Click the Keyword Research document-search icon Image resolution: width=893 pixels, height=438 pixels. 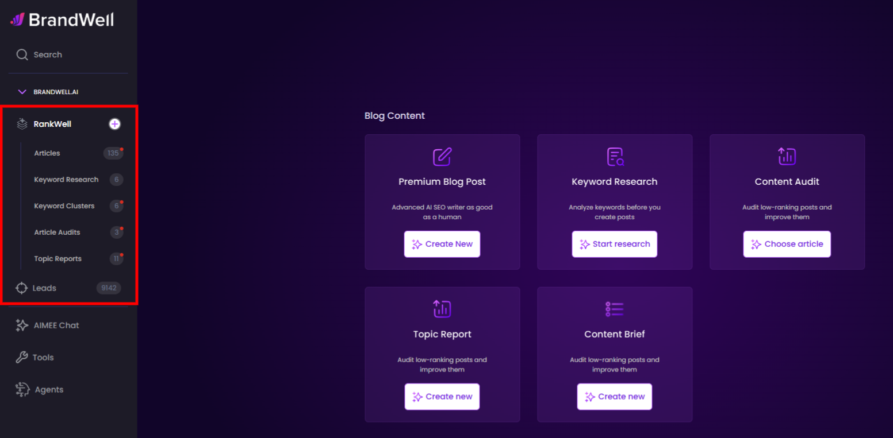(x=615, y=157)
